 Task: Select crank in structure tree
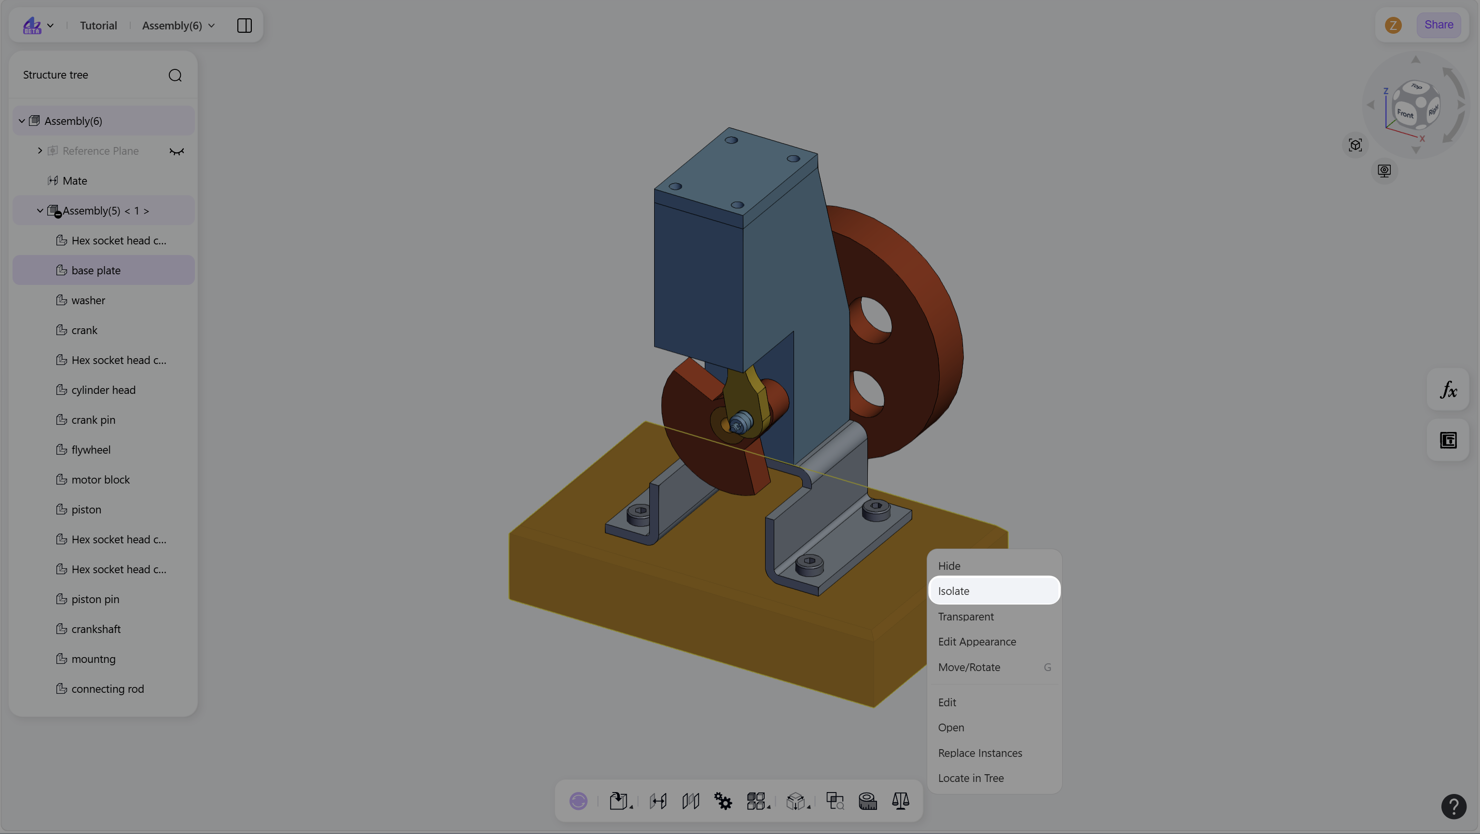103,330
